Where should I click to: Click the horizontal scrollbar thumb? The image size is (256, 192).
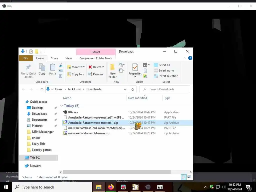pos(117,172)
